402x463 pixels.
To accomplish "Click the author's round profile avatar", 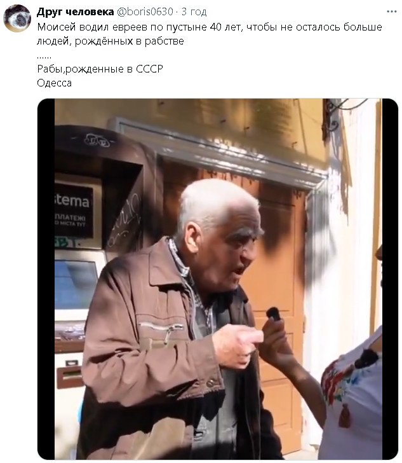I will coord(17,18).
